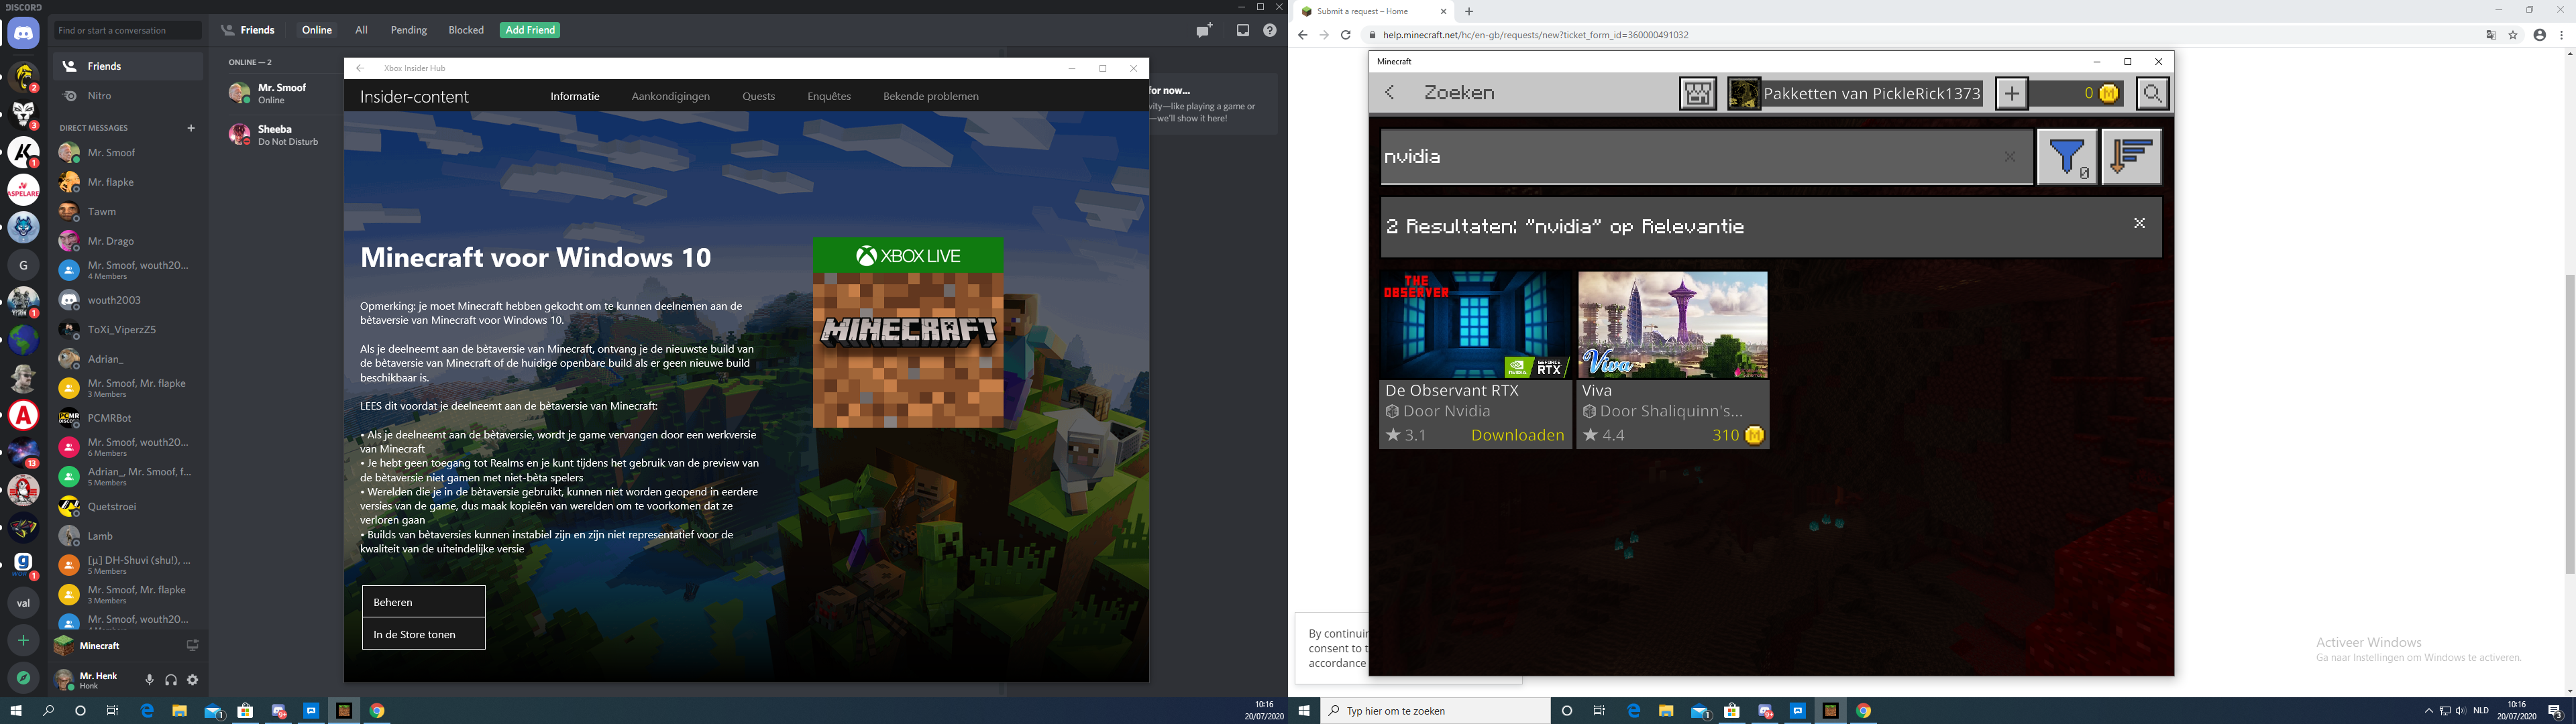Viewport: 2576px width, 724px height.
Task: Open the direct message with Questroei
Action: (128, 506)
